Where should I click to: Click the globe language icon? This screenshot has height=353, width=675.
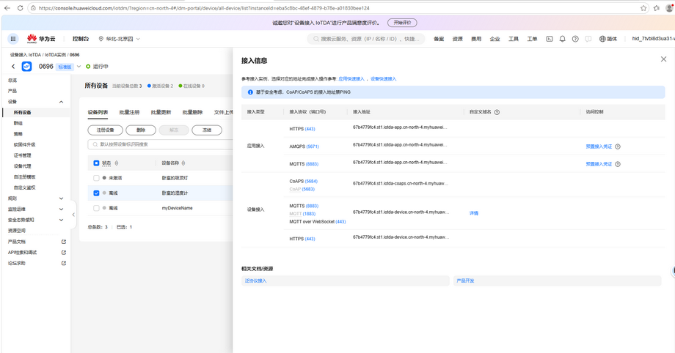click(x=602, y=39)
